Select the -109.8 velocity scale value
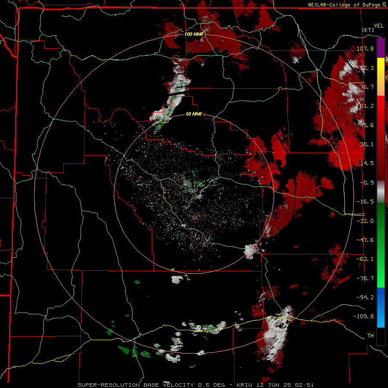 363,316
